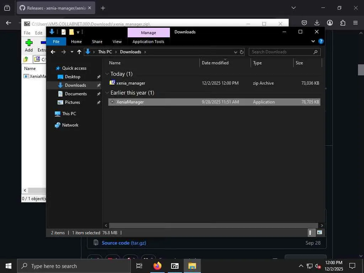Click the search magnifier icon in Explorer

click(x=315, y=52)
